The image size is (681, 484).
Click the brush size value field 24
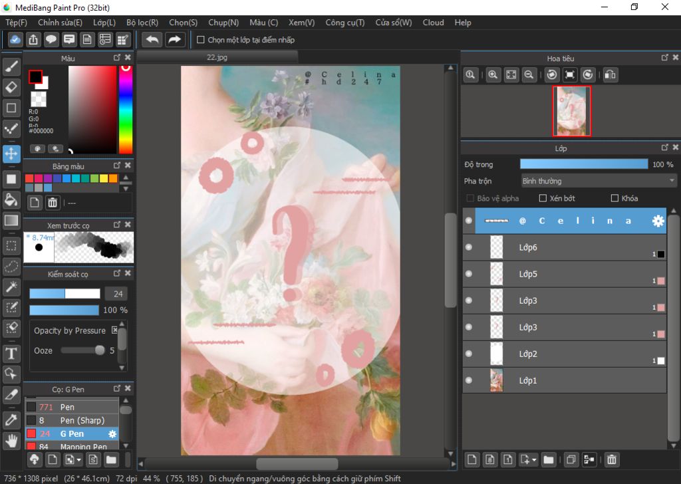[118, 294]
